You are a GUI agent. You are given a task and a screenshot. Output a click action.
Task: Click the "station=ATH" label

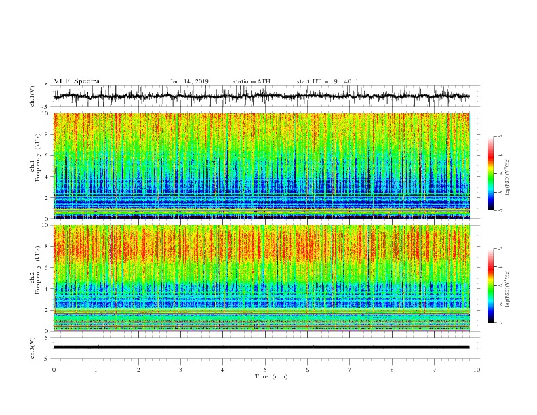tap(252, 81)
